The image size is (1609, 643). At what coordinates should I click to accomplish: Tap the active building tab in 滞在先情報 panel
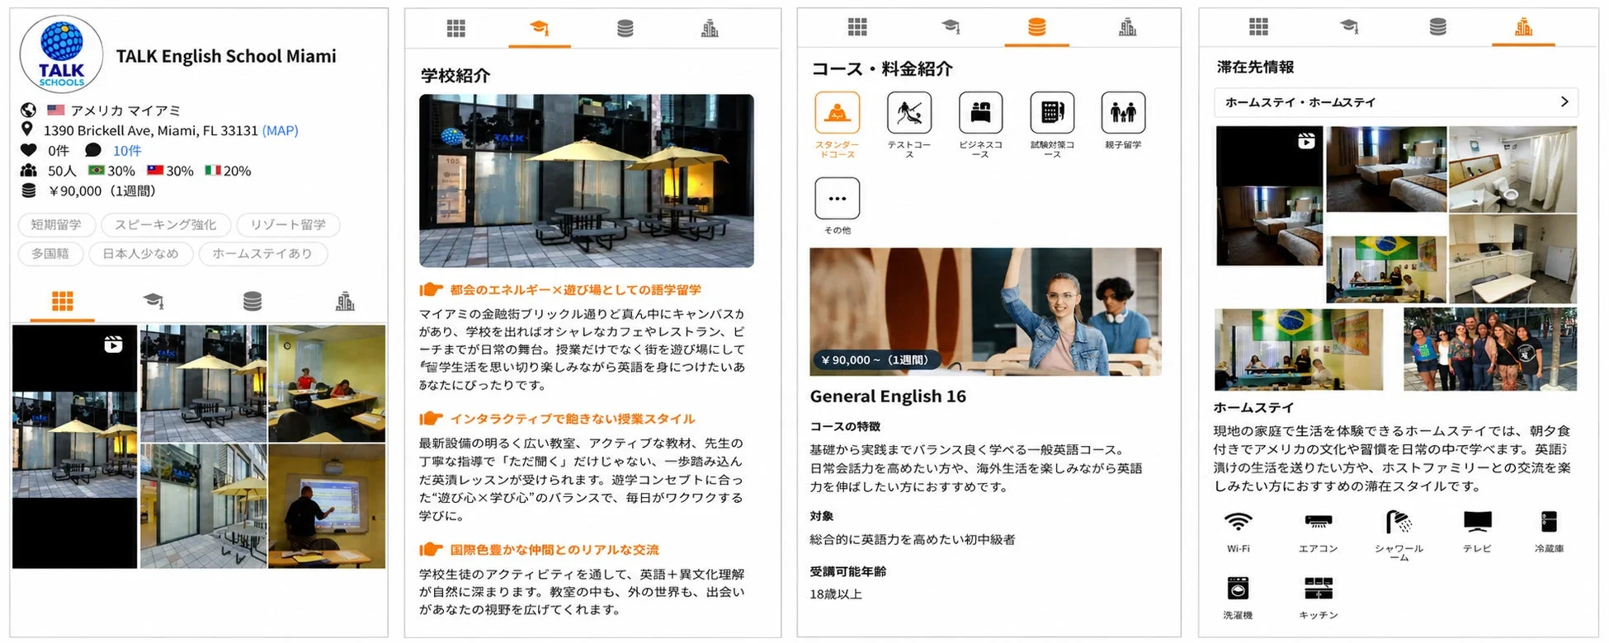click(1524, 27)
